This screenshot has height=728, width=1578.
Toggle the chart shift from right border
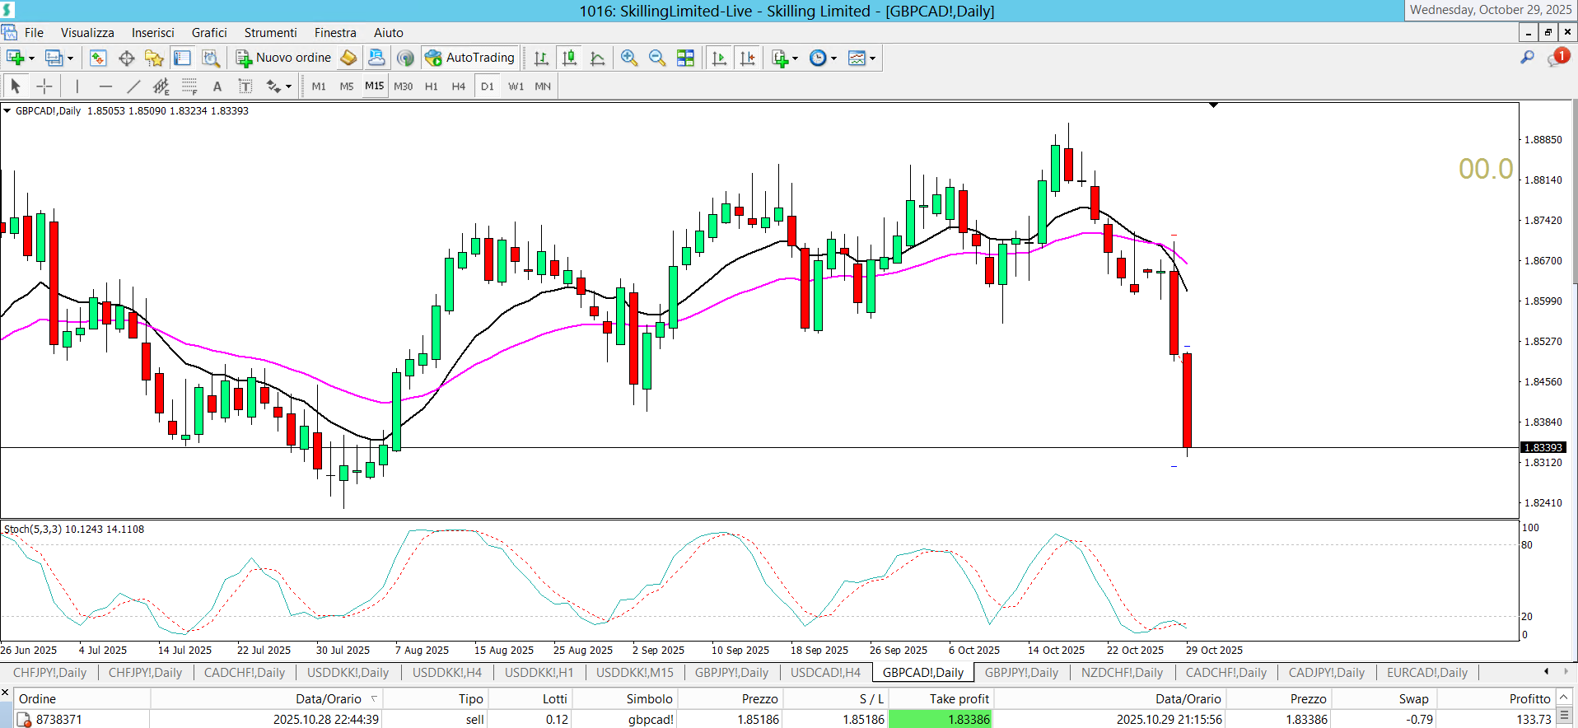[748, 58]
